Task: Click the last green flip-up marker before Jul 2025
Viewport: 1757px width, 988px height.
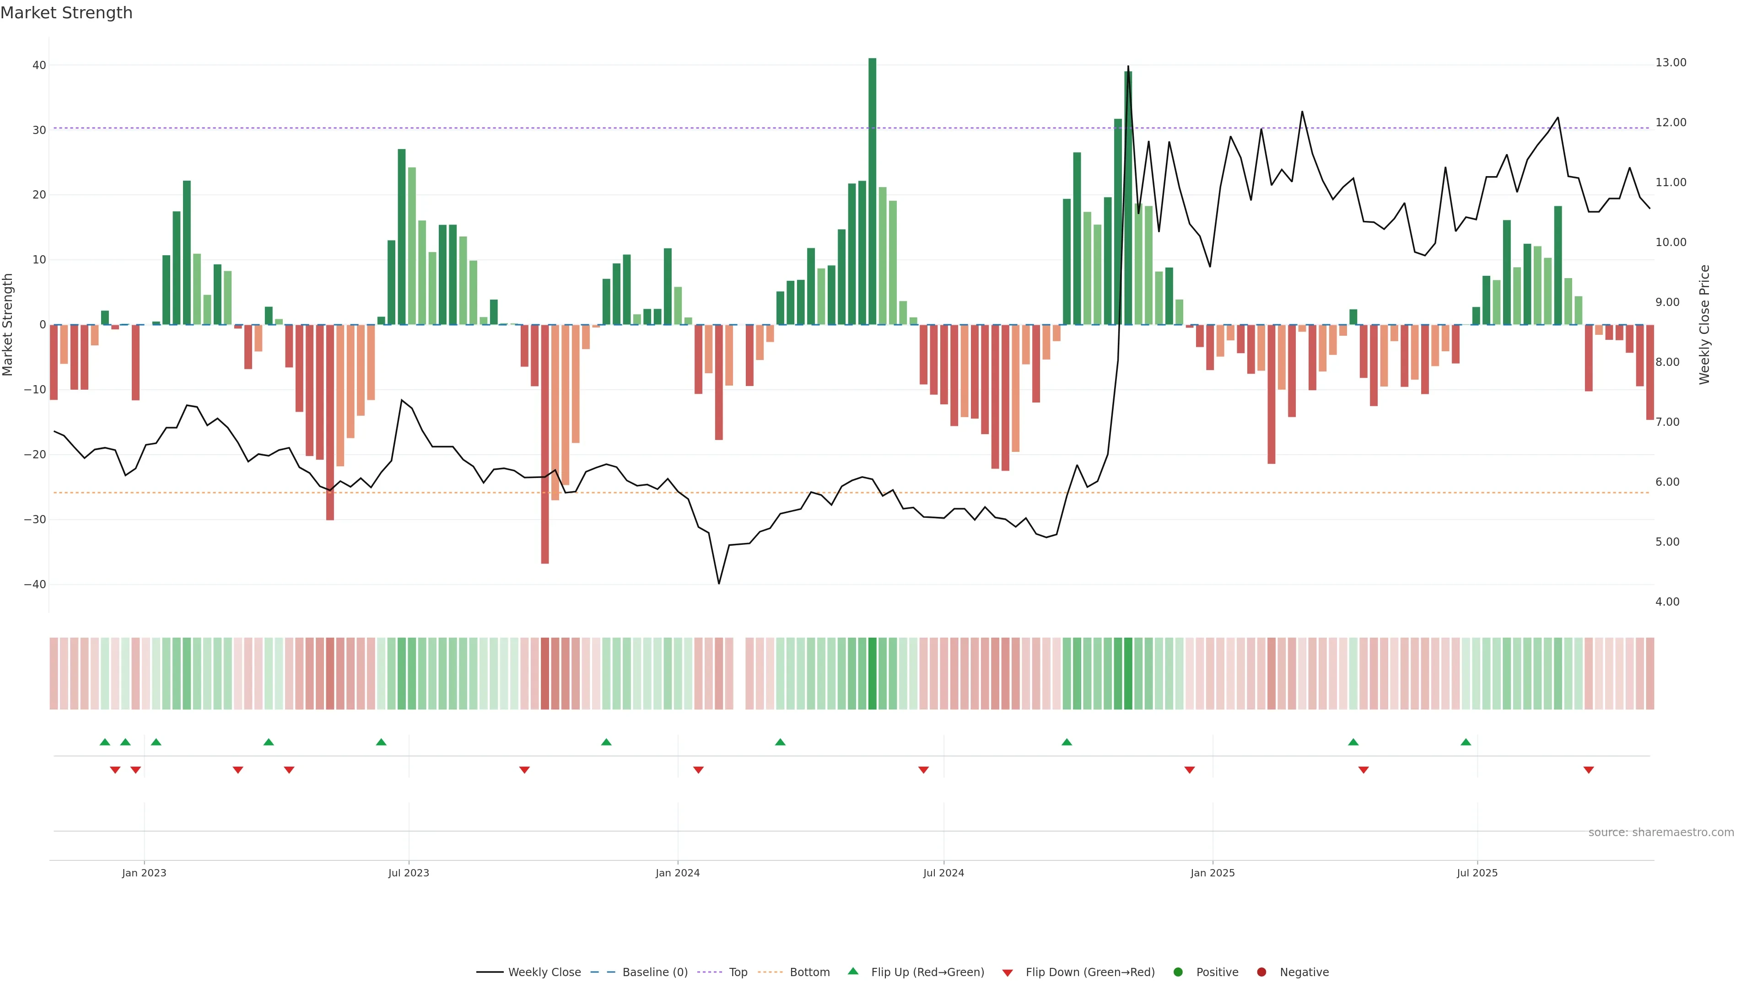Action: 1466,742
